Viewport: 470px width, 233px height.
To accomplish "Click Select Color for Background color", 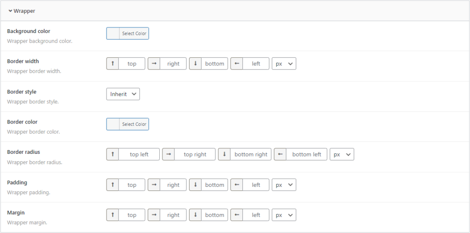I will (134, 33).
